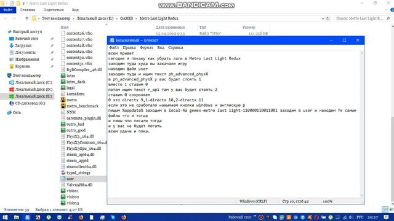394x221 pixels.
Task: Open Локальный диск (E:) in navigation pane
Action: point(33,96)
